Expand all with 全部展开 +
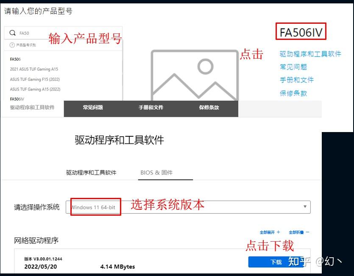Image resolution: width=354 pixels, height=276 pixels. 270,232
